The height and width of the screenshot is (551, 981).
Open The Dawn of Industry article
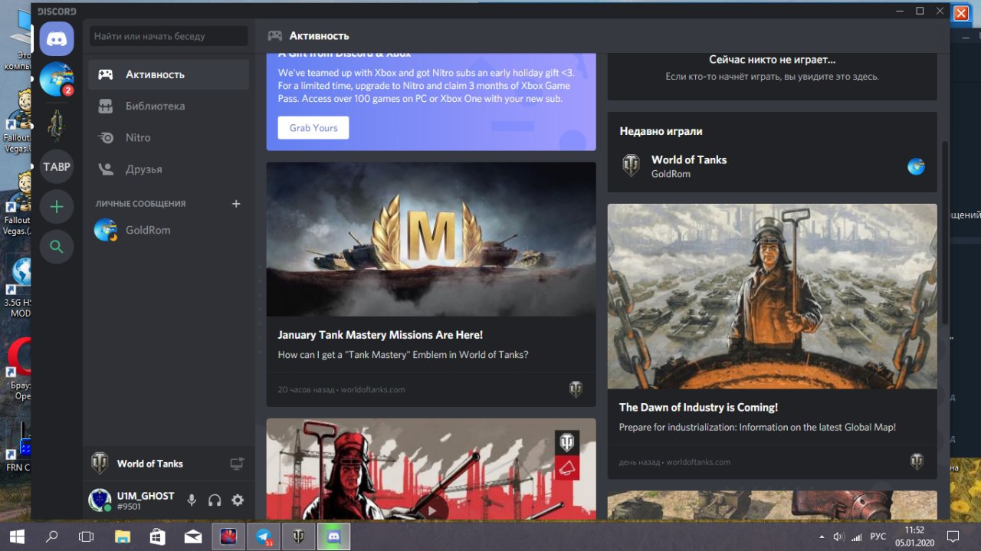tap(698, 408)
